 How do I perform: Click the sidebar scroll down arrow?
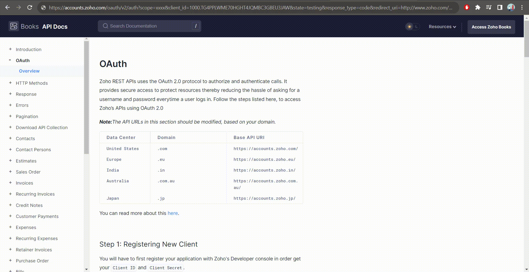(x=86, y=269)
